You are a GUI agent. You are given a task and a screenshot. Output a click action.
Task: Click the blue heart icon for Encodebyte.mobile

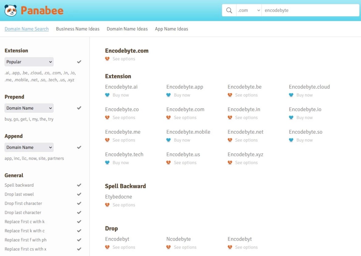pos(168,140)
